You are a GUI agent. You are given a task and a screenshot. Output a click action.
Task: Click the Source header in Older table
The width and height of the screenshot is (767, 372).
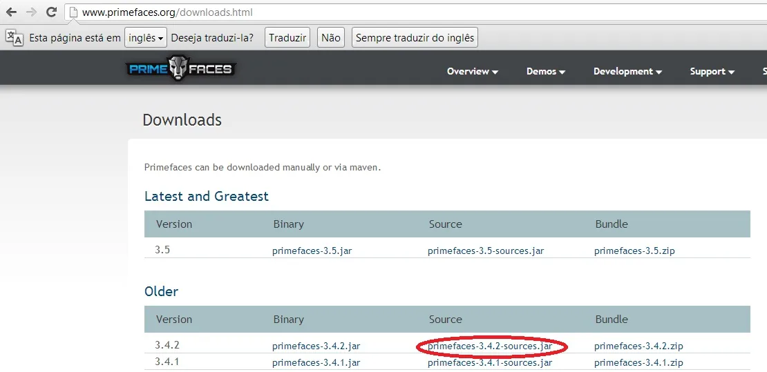[x=445, y=320]
